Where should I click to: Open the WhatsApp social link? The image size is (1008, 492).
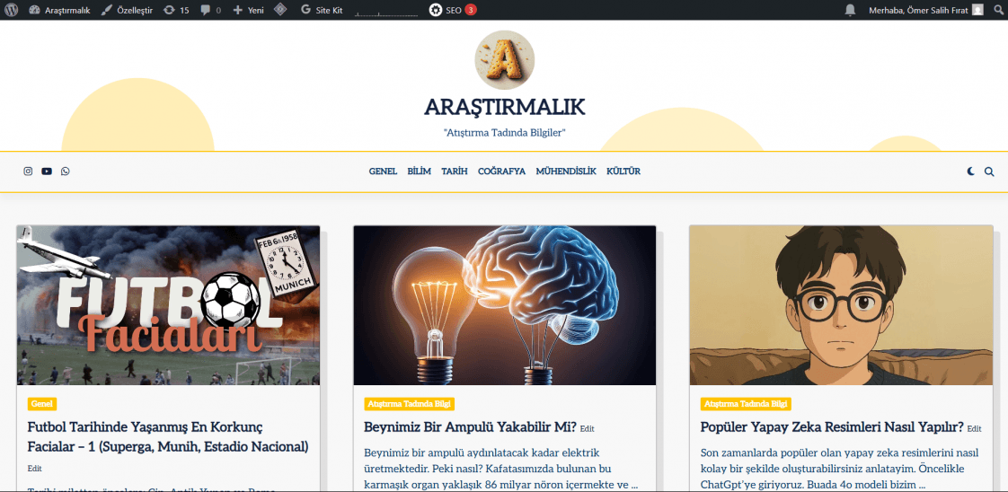click(x=66, y=171)
